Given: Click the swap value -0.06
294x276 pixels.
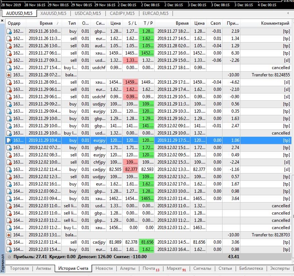Looking at the screenshot, I should coord(216,60).
